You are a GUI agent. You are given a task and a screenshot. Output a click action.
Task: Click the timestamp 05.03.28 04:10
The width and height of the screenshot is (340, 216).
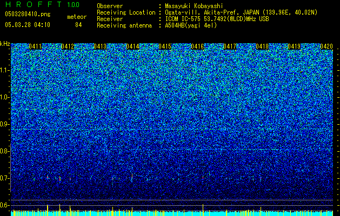coord(28,25)
